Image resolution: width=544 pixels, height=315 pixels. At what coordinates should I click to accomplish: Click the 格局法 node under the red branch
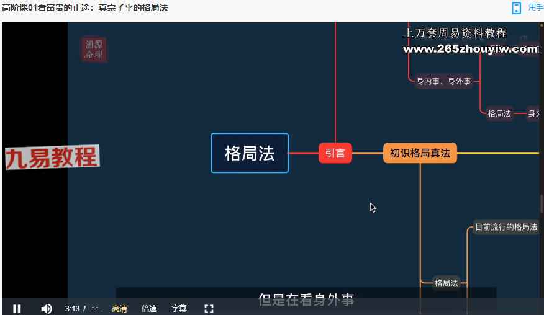[x=499, y=113]
